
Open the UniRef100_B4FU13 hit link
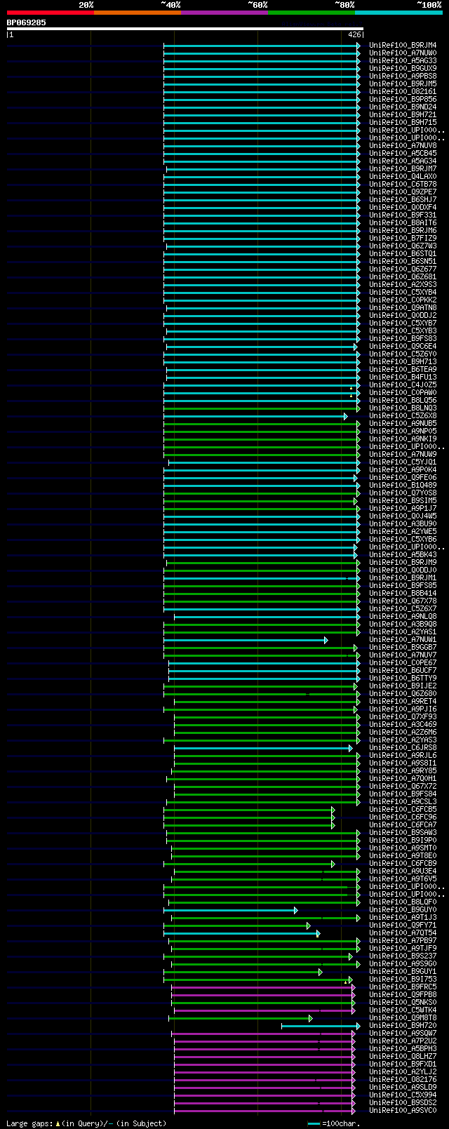[403, 377]
